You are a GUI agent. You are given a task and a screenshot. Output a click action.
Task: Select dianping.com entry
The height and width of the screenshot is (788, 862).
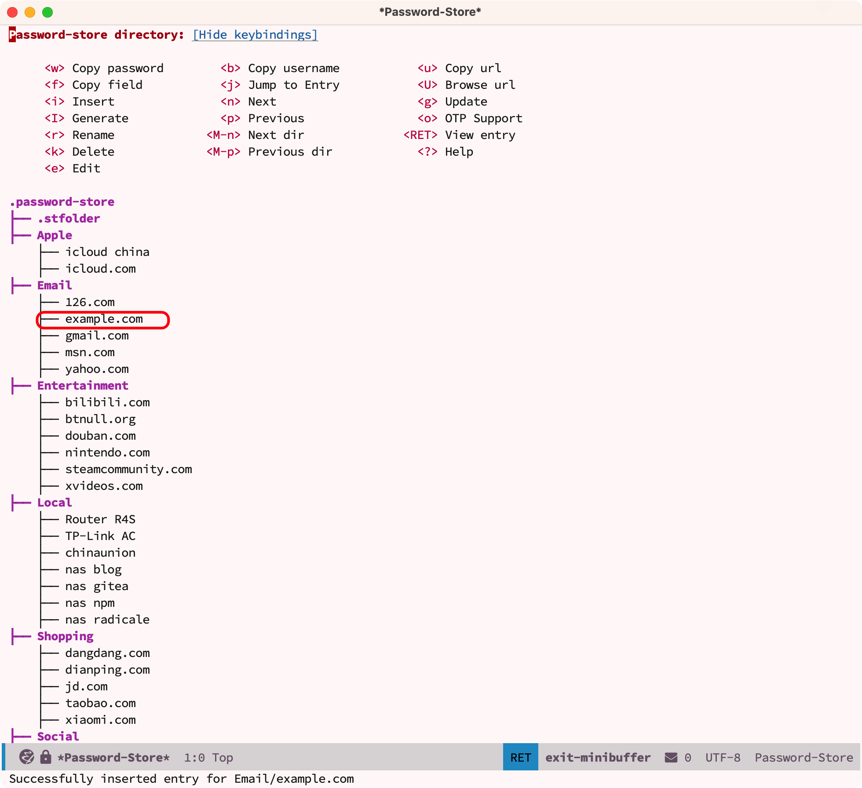pyautogui.click(x=107, y=670)
